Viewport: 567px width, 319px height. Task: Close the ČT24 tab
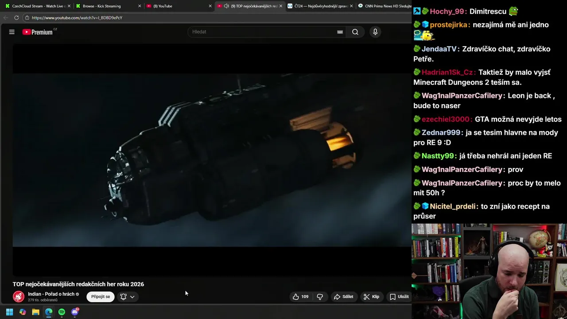pyautogui.click(x=351, y=6)
